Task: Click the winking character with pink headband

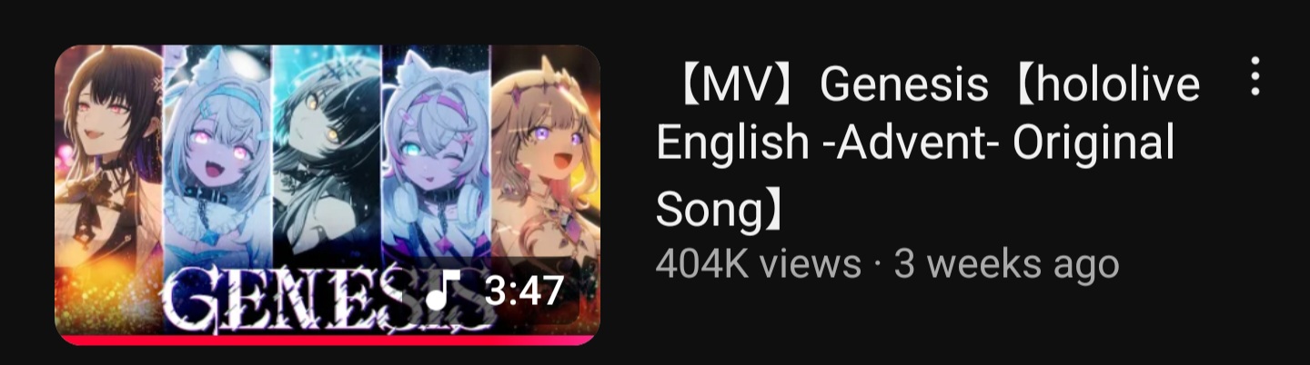Action: click(435, 154)
